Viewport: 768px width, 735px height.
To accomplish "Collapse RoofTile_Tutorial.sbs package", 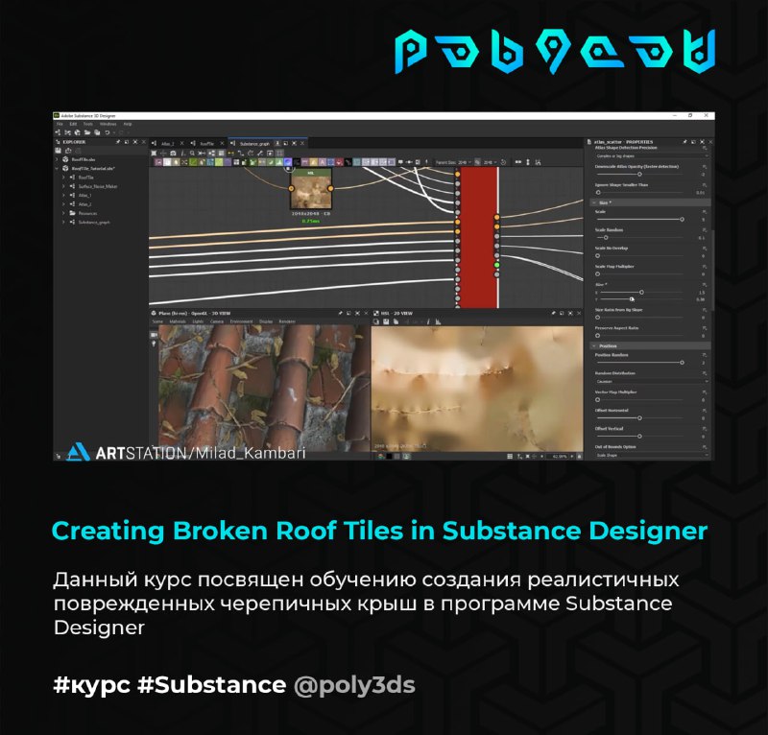I will (x=58, y=169).
